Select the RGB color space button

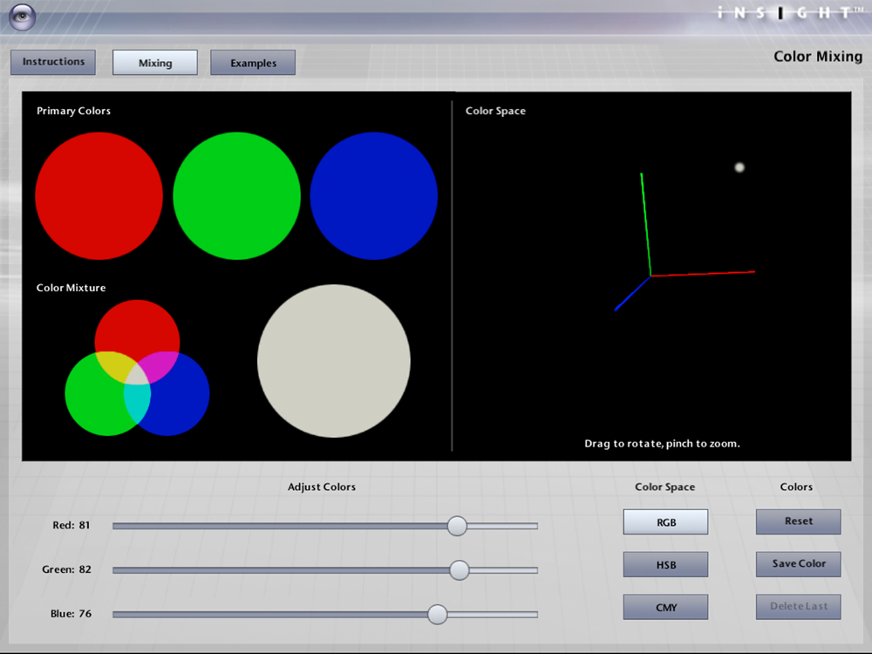(665, 521)
